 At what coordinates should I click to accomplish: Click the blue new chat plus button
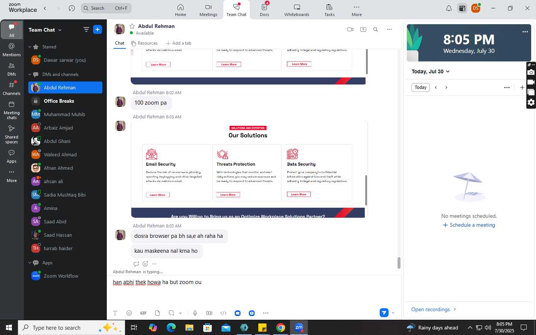pyautogui.click(x=98, y=29)
